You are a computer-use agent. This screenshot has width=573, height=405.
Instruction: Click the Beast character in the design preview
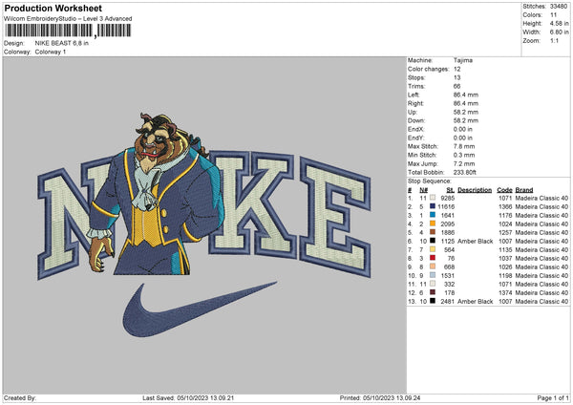[156, 196]
